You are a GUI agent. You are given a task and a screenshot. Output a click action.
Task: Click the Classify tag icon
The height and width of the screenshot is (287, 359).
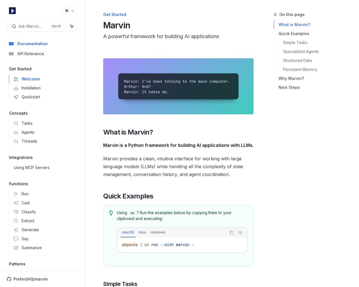(16, 212)
